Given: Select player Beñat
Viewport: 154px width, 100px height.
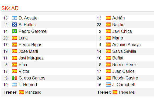Looking at the screenshot, I should [118, 58].
